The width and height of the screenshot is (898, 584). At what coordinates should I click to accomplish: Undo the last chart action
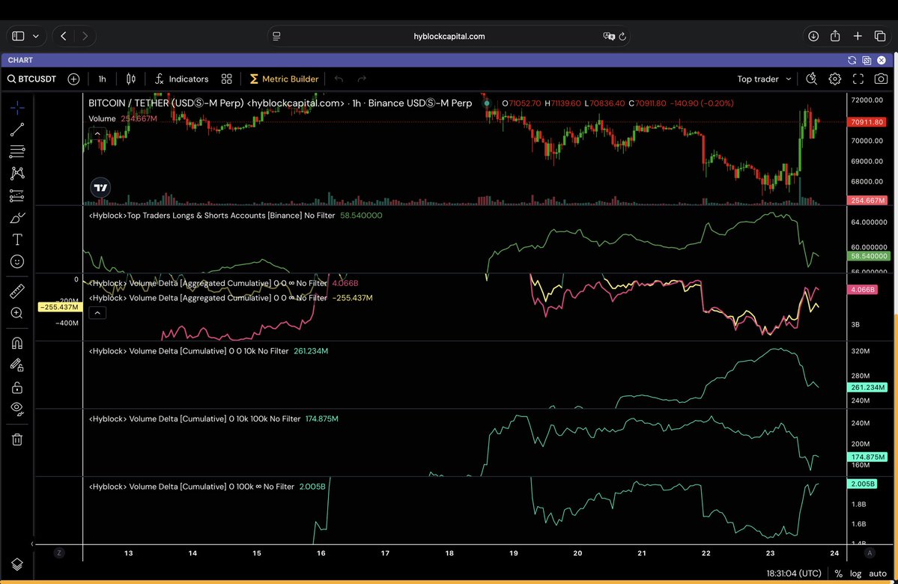coord(339,79)
